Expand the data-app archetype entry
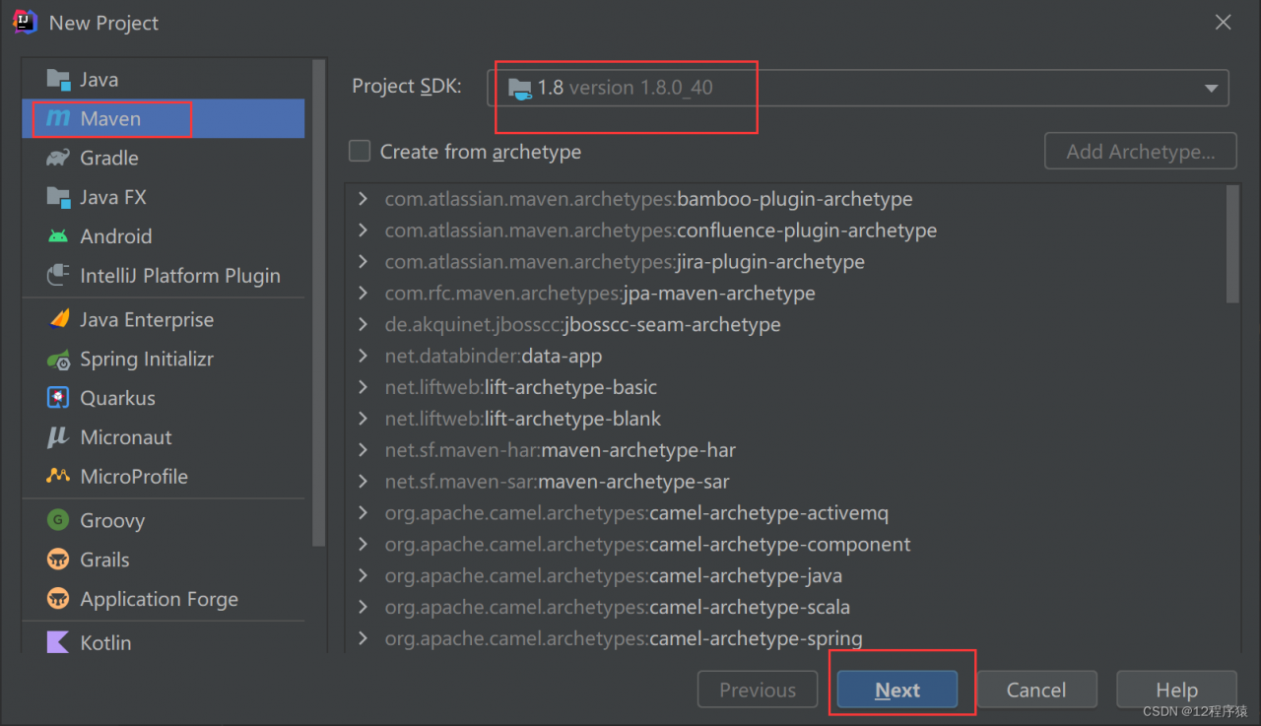 tap(364, 357)
